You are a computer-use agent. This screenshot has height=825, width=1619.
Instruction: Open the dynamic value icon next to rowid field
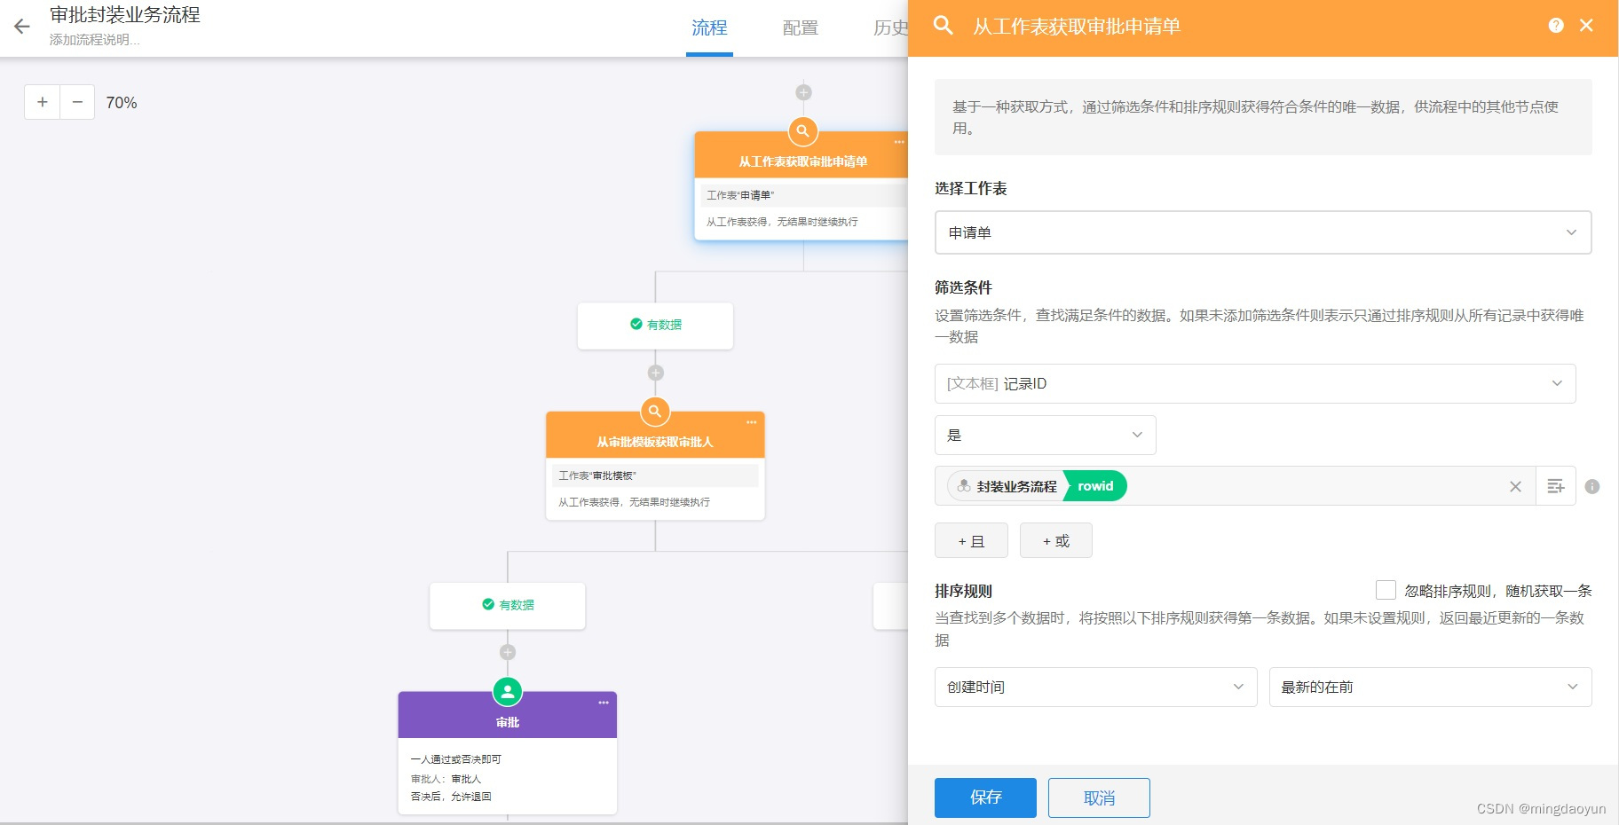[x=1555, y=486]
